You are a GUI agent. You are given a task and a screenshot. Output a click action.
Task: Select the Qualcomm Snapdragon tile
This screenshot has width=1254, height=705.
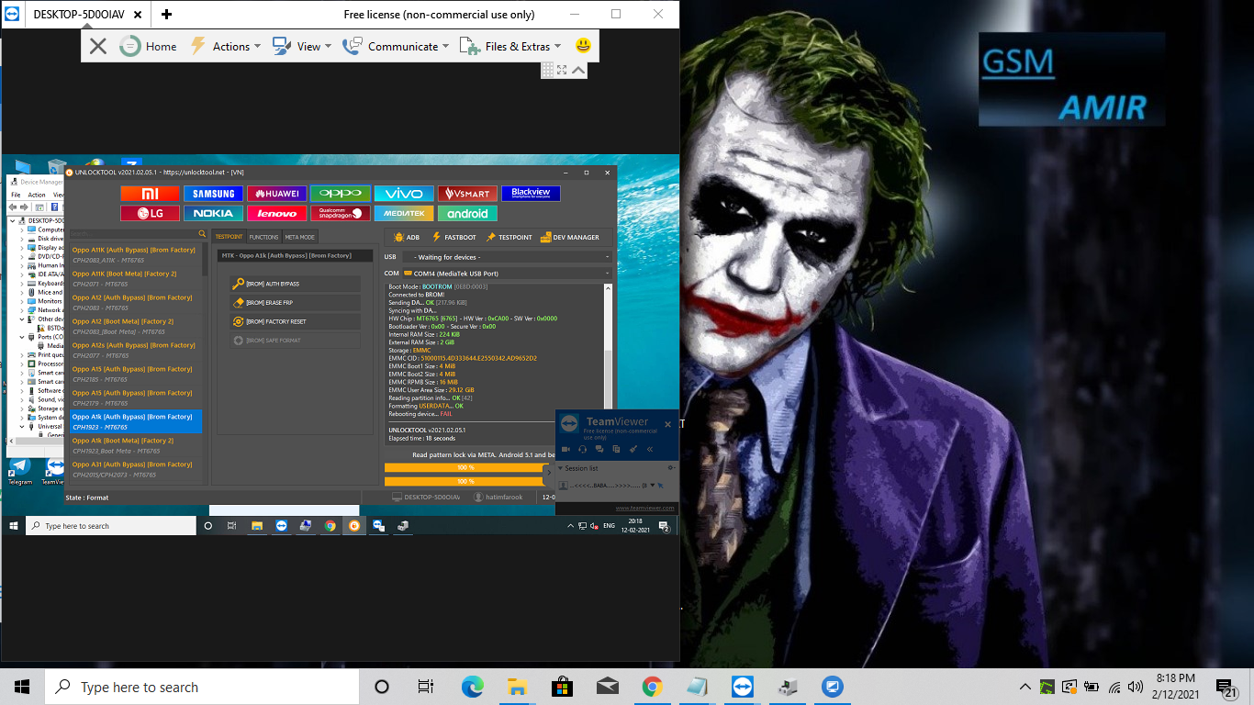tap(341, 213)
